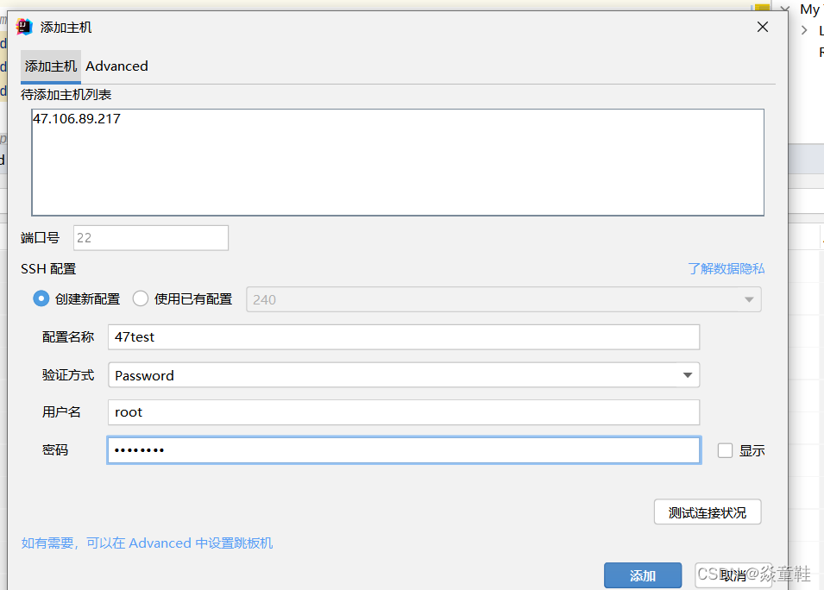Click inside the 端口号 field
824x590 pixels.
click(x=151, y=237)
